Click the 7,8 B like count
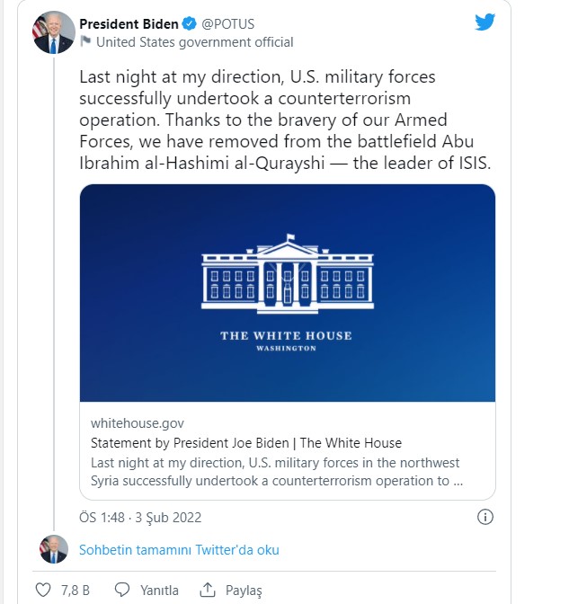The width and height of the screenshot is (569, 604). point(76,591)
